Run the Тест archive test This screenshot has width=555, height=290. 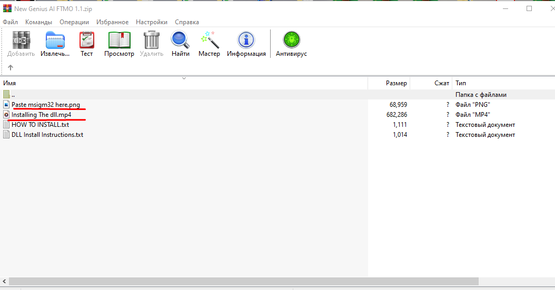[87, 40]
